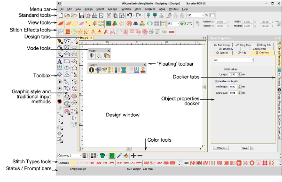Switch to the Pull Comp tab
The image size is (282, 182).
click(222, 45)
